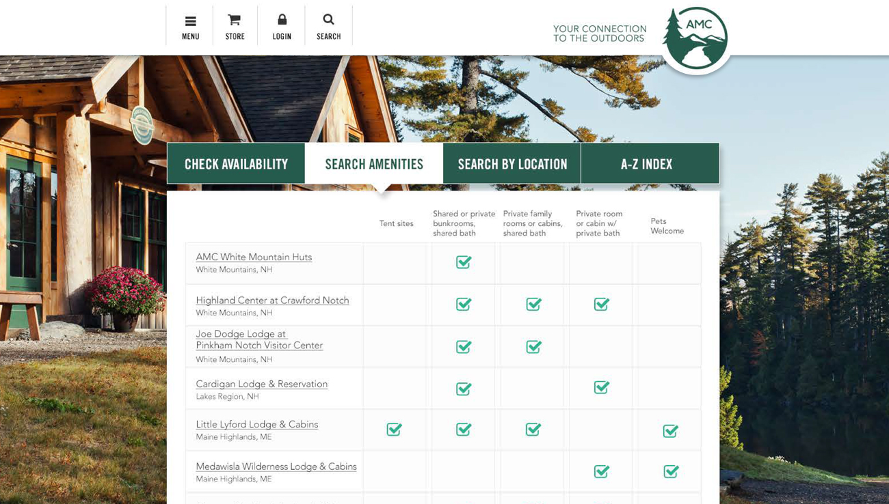Click Cardigan Lodge shared bunkrooms checkmark
The image size is (889, 504).
point(464,389)
